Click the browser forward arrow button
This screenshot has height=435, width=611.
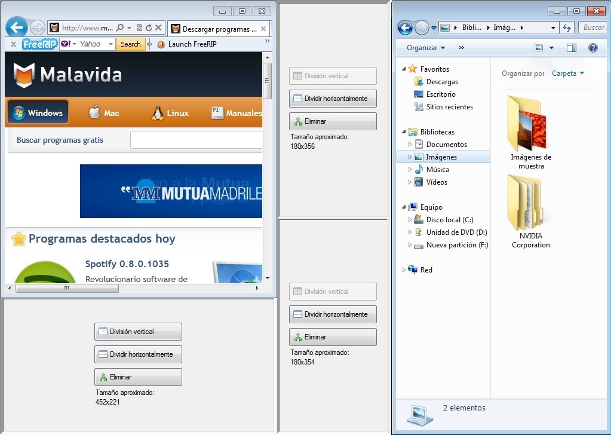[38, 27]
